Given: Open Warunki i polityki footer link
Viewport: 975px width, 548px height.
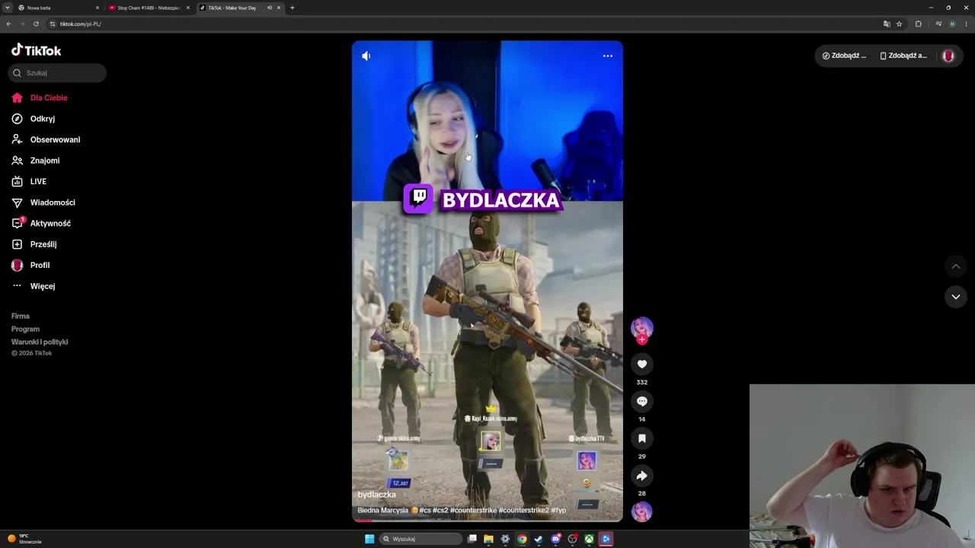Looking at the screenshot, I should tap(40, 342).
